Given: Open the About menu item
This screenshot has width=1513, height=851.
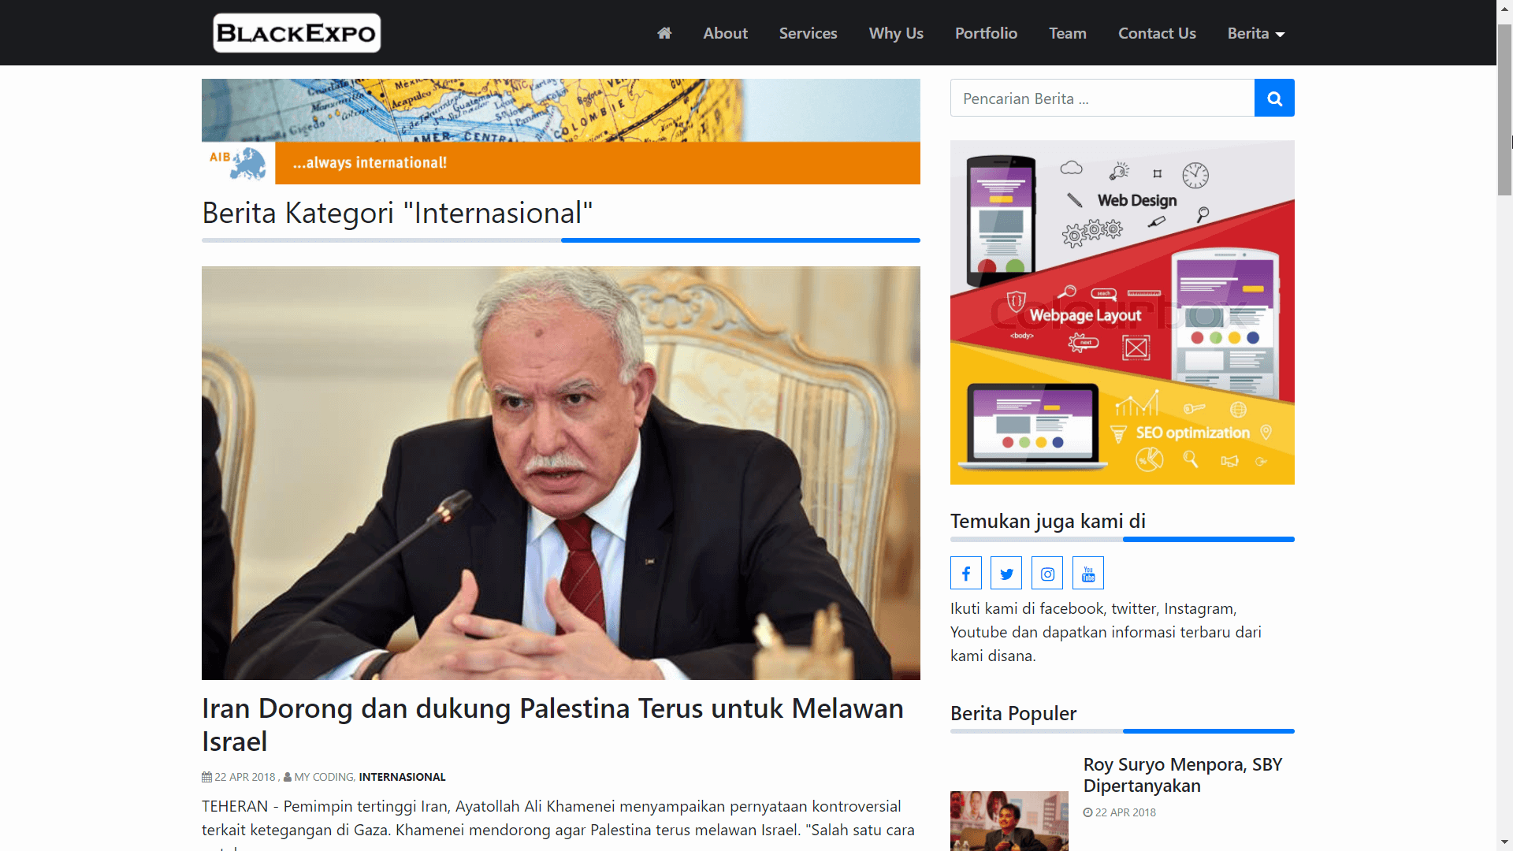Looking at the screenshot, I should pos(725,33).
